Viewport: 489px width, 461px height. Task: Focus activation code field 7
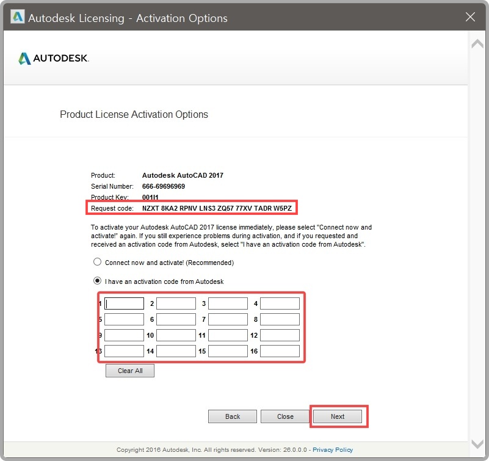(228, 319)
